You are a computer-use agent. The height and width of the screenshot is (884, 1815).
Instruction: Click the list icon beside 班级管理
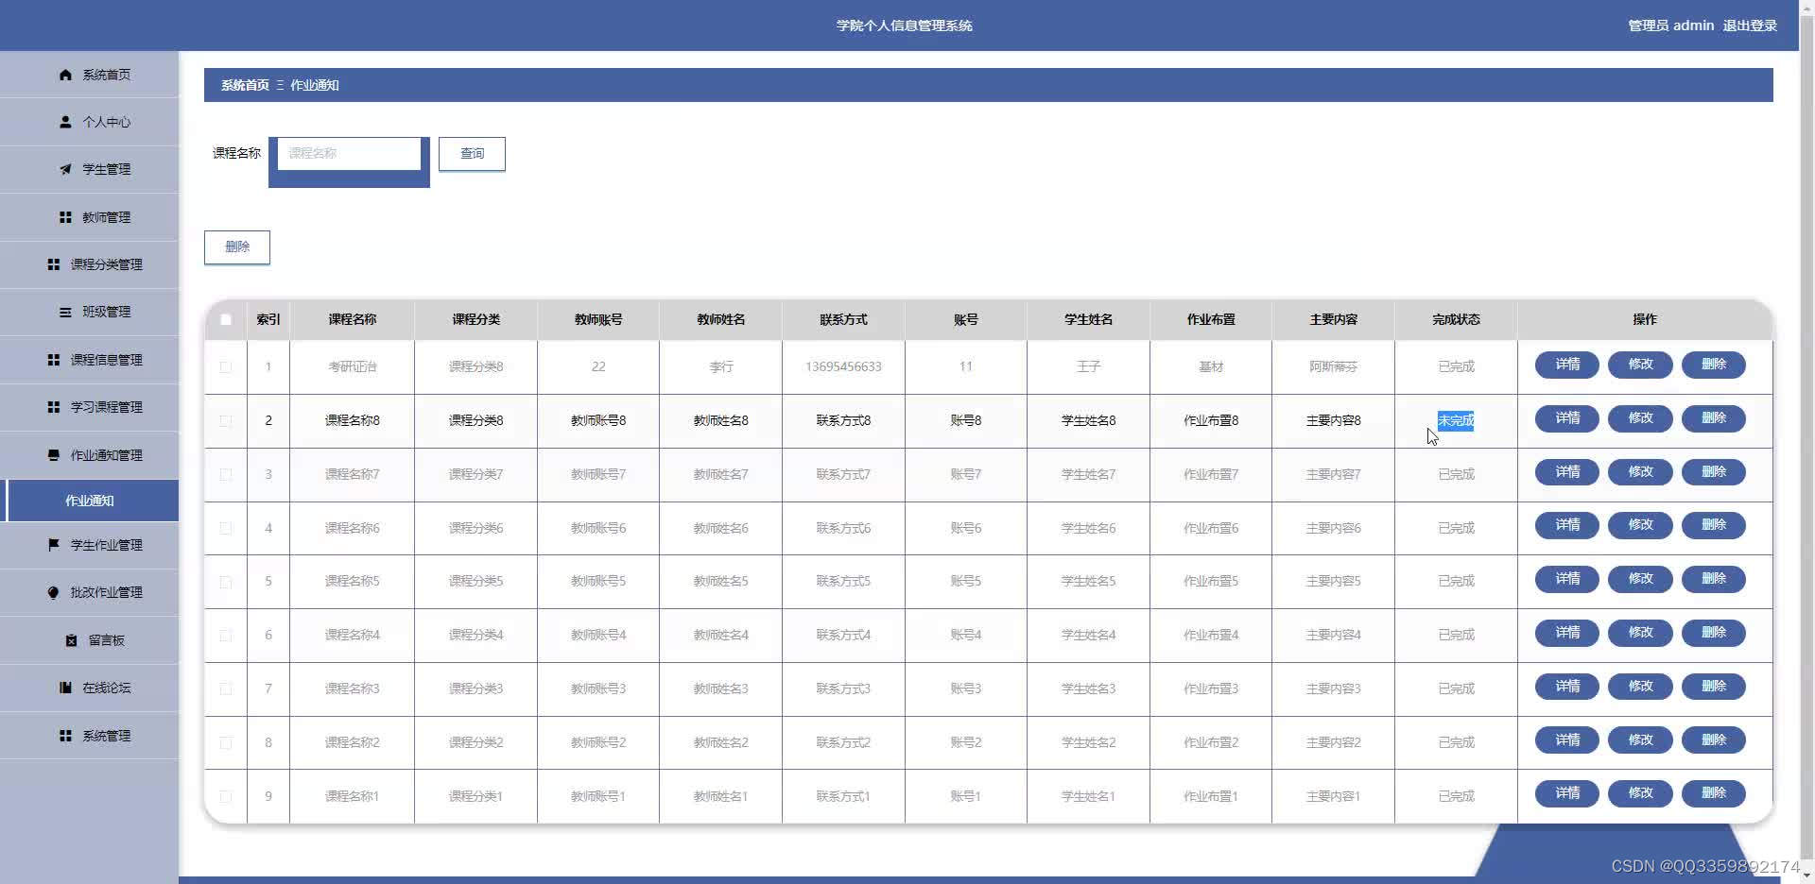[65, 312]
